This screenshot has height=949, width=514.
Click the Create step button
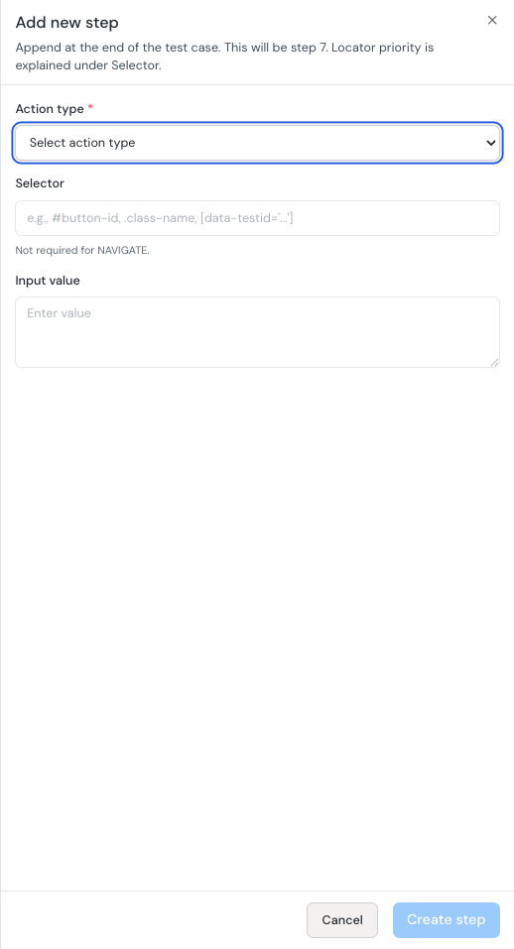click(x=447, y=920)
